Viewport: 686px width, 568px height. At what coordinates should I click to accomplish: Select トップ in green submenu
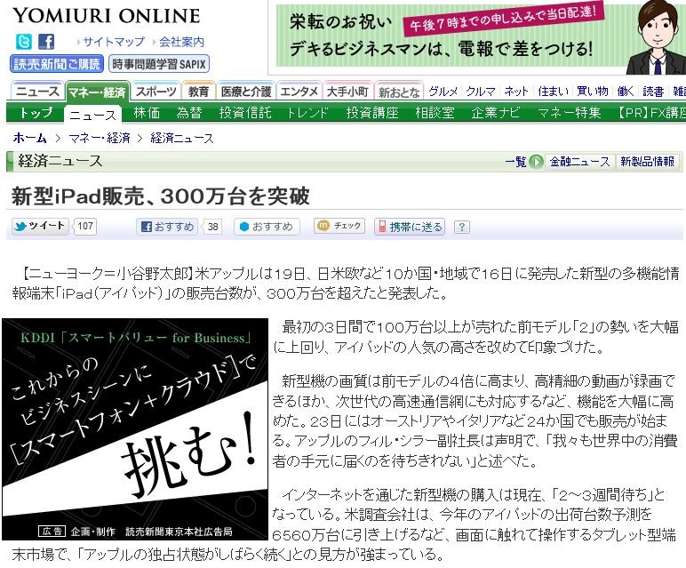tap(36, 113)
